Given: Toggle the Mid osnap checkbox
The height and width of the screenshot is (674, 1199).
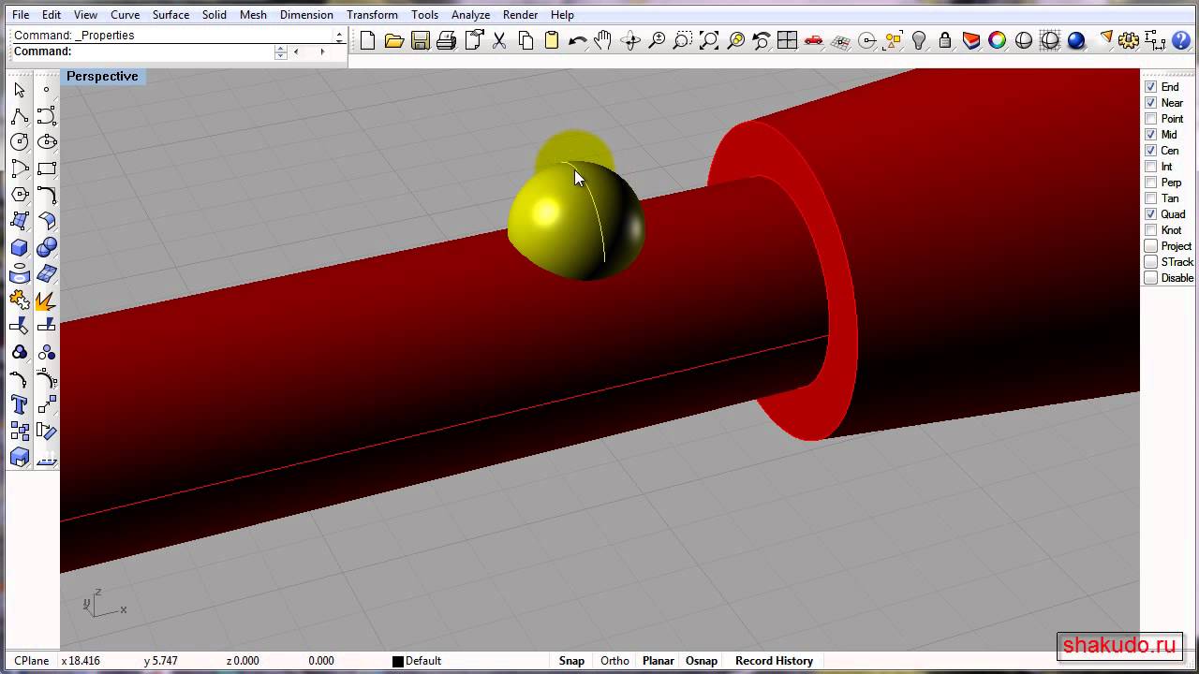Looking at the screenshot, I should pyautogui.click(x=1151, y=135).
